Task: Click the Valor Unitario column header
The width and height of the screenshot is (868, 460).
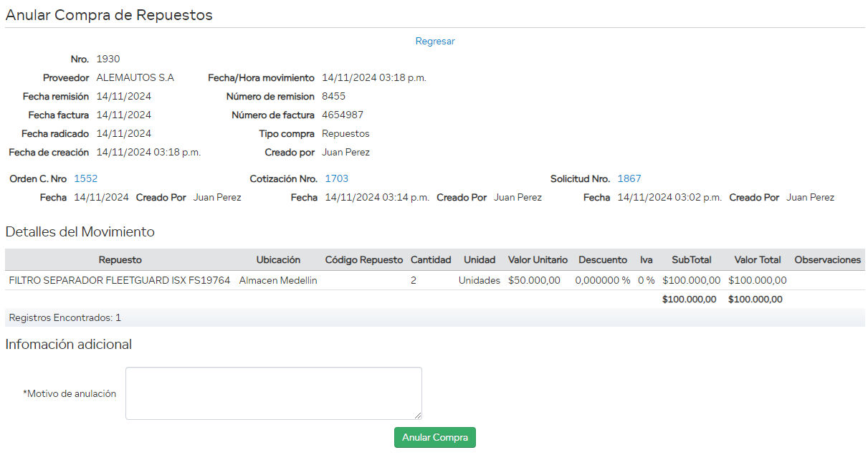Action: pyautogui.click(x=538, y=259)
